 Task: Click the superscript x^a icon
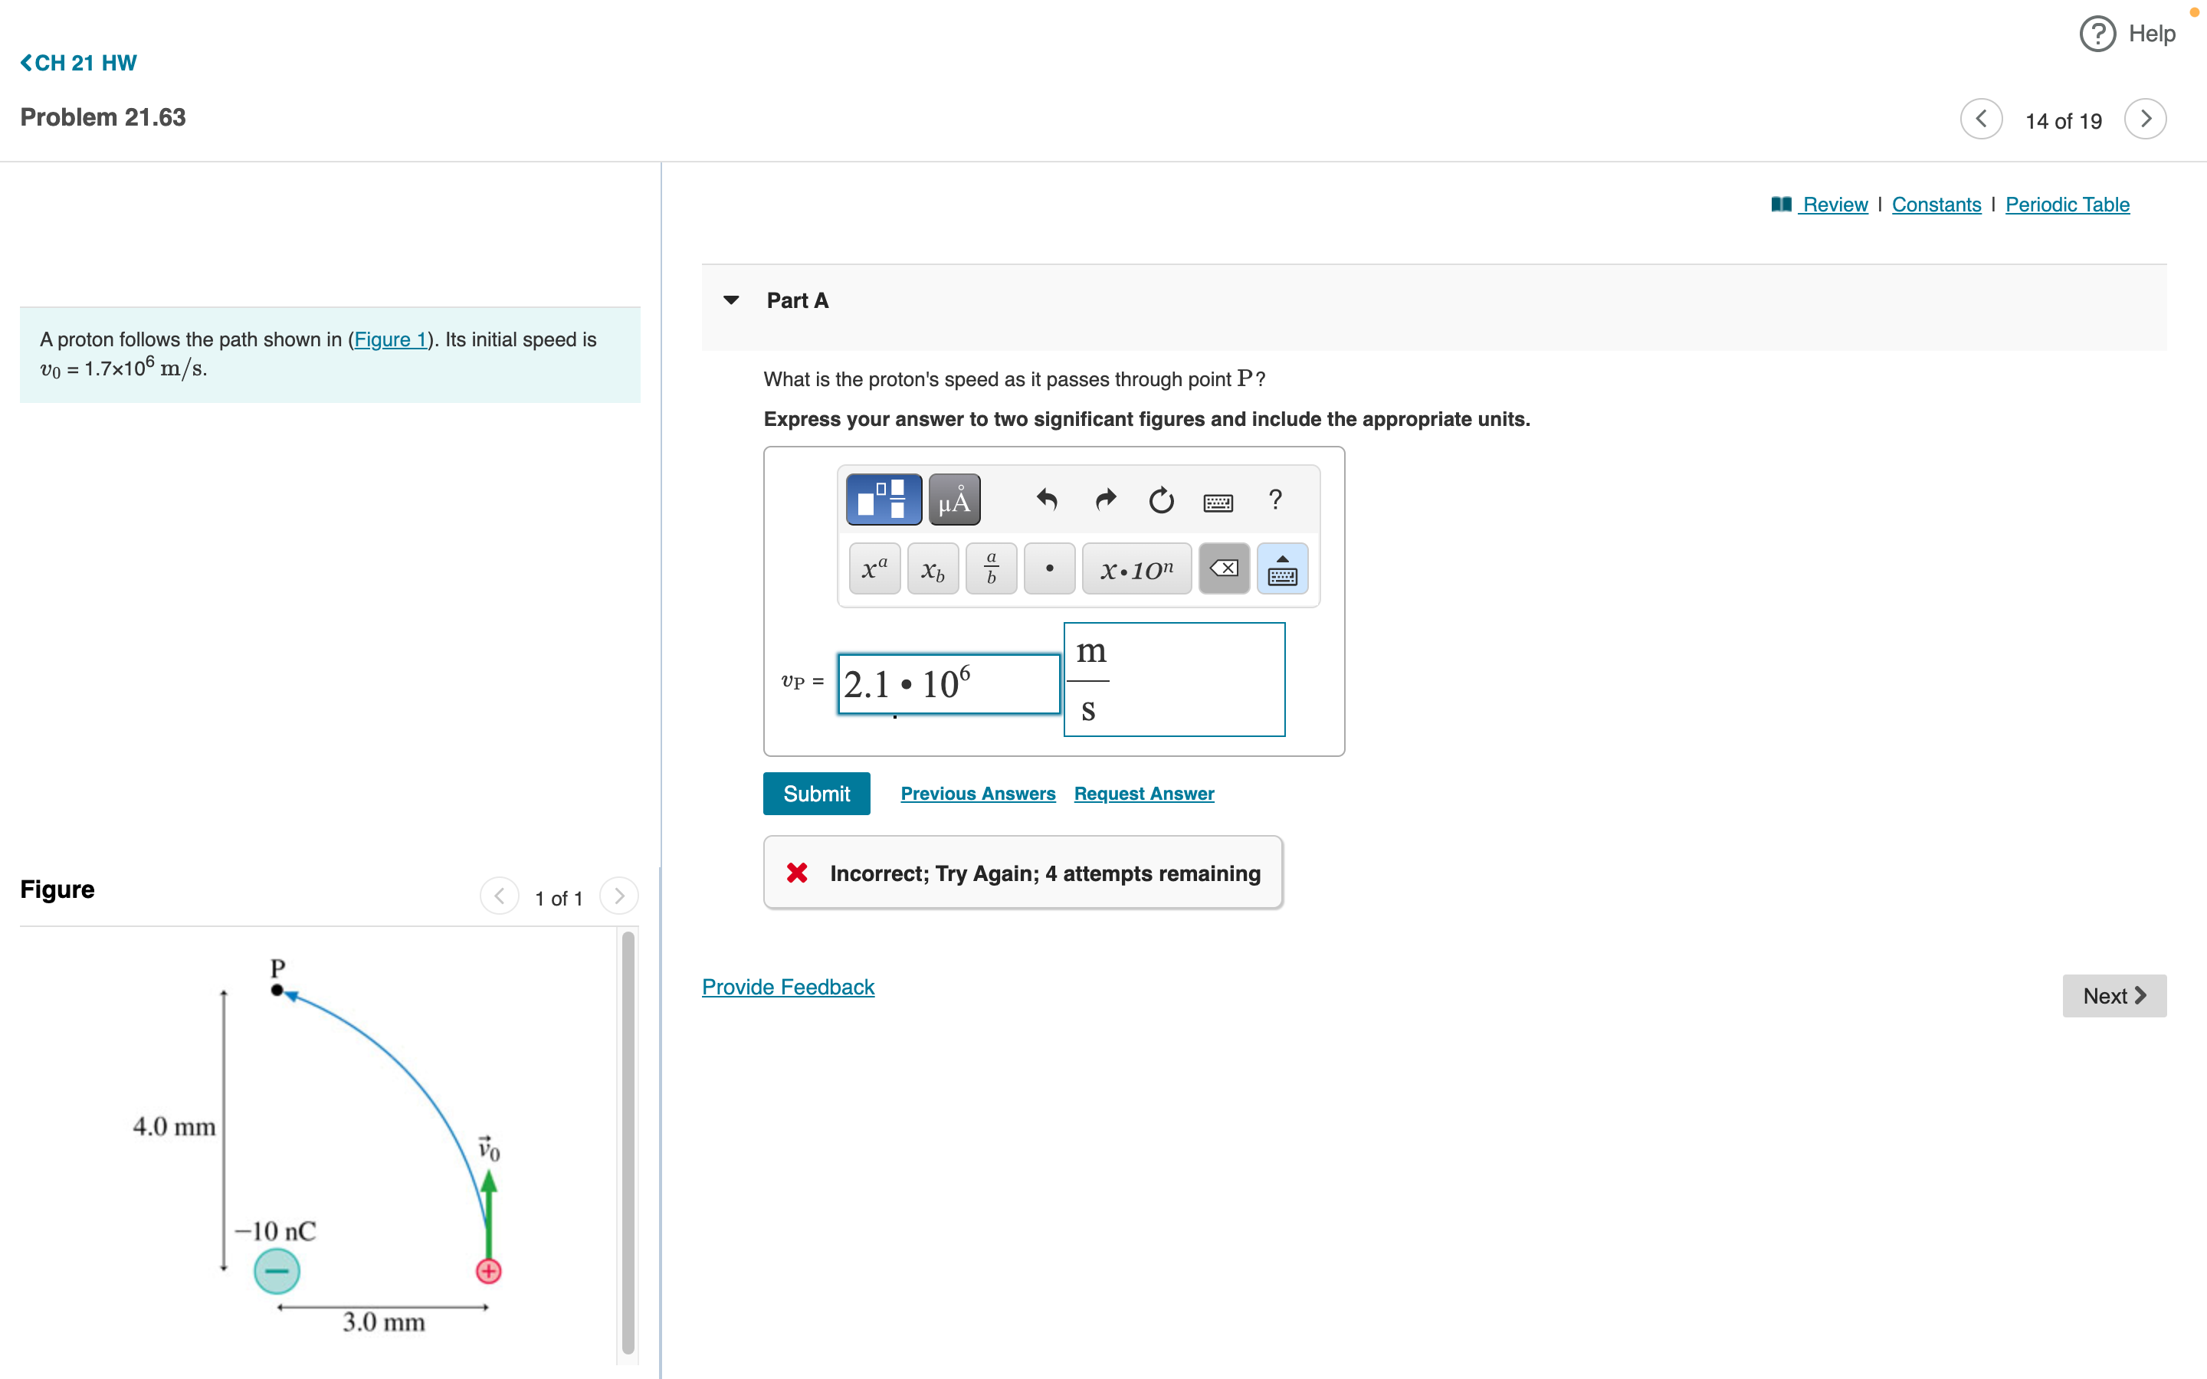pyautogui.click(x=874, y=567)
